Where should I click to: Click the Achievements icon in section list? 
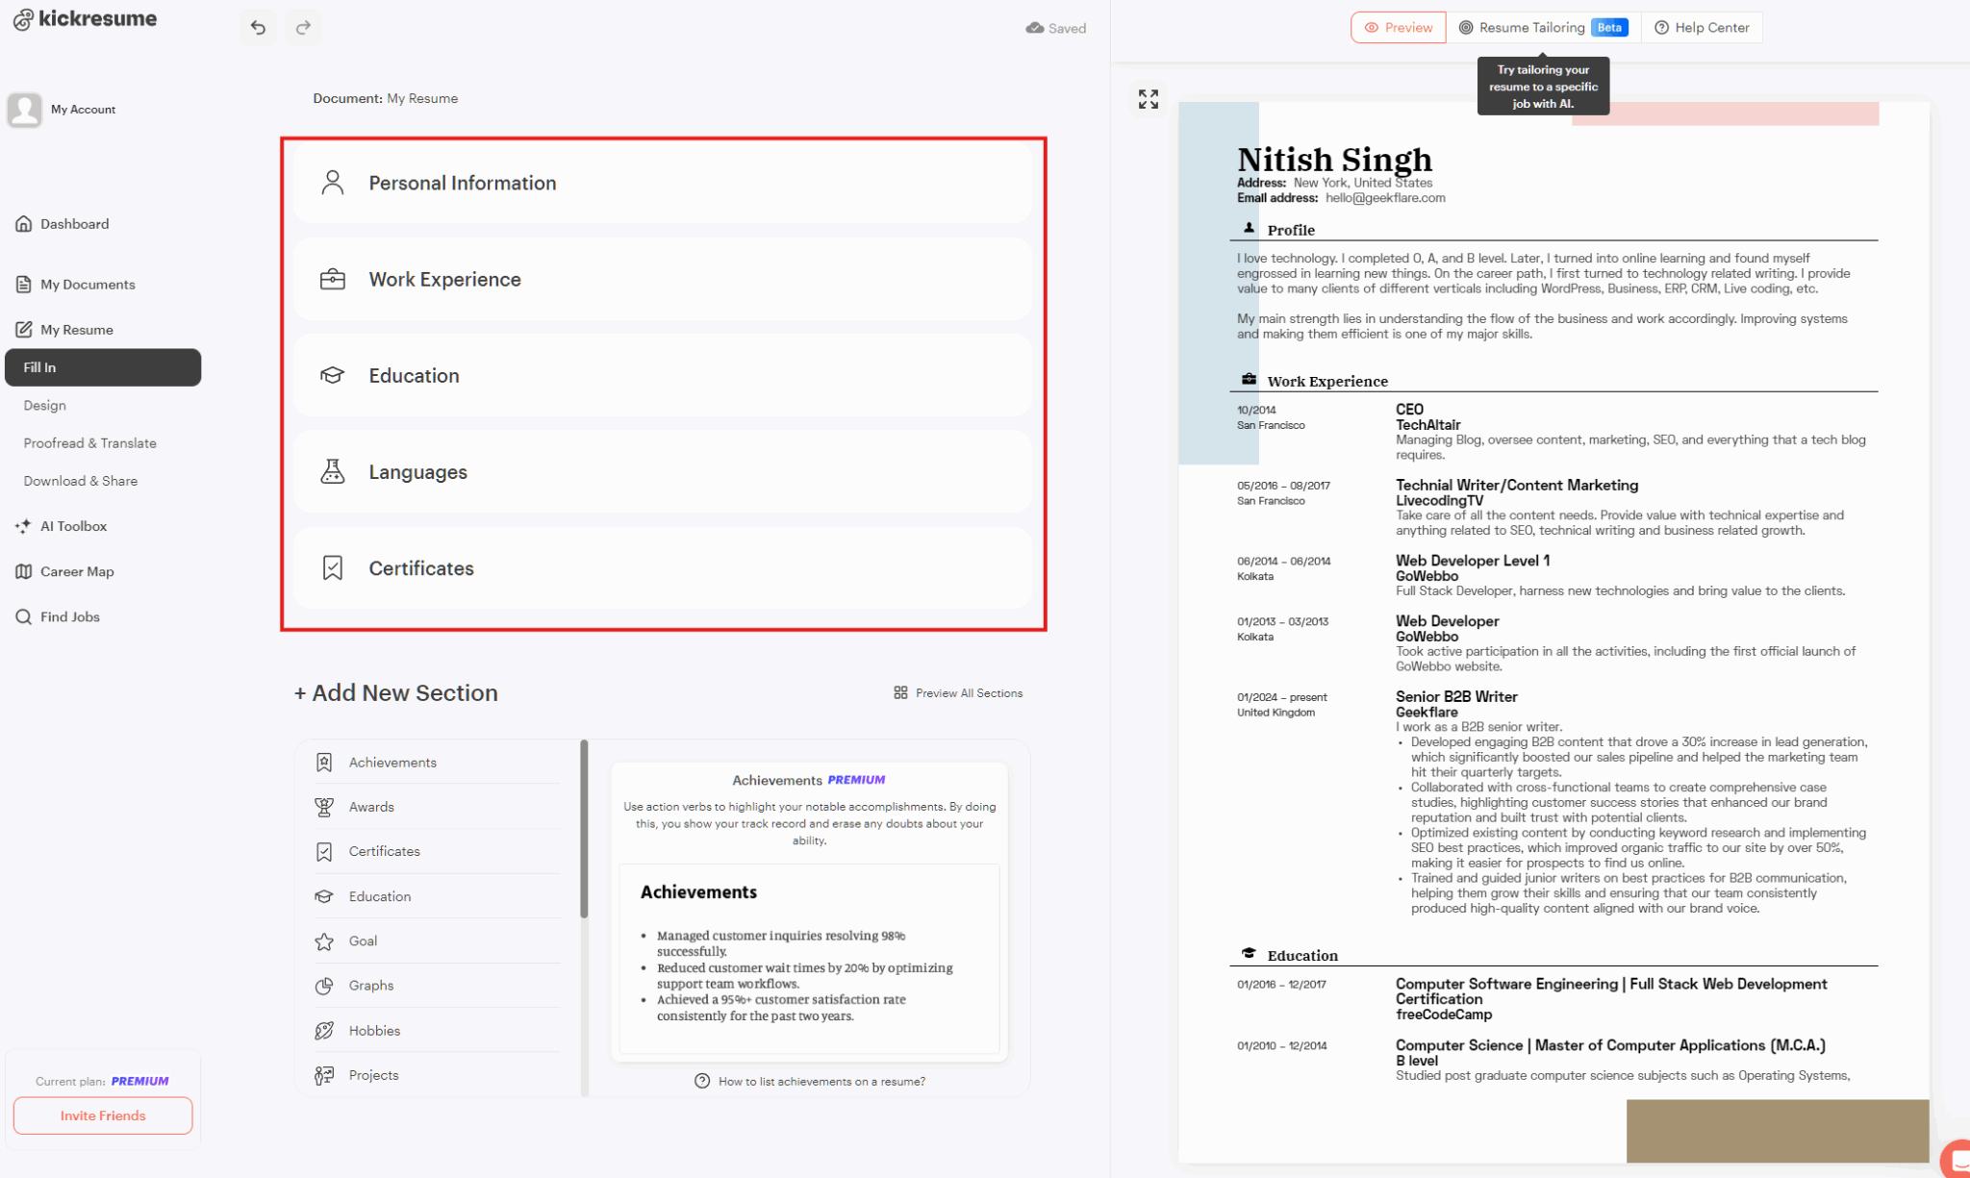[x=324, y=763]
